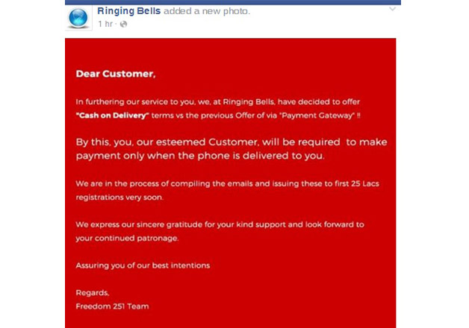Click the 'Dear Customer,' heading in photo

(x=116, y=74)
